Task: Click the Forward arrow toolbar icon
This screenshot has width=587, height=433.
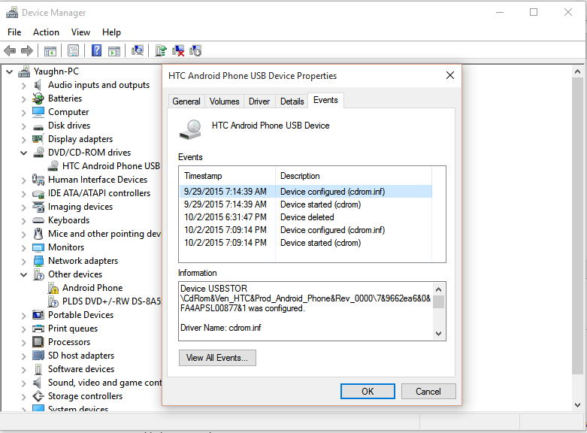Action: coord(27,50)
